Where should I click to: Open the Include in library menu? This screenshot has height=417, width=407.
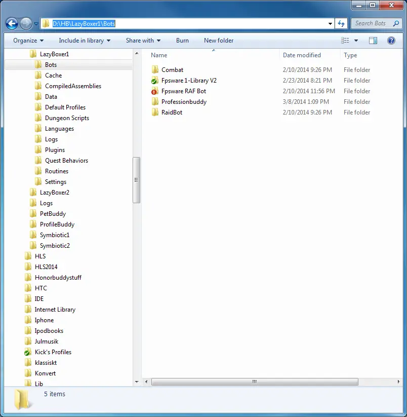[x=85, y=41]
